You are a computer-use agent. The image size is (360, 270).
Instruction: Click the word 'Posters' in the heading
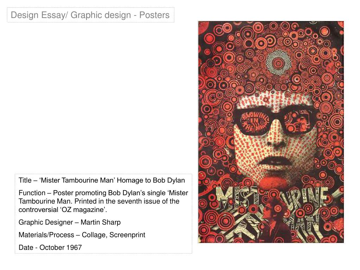pos(155,15)
